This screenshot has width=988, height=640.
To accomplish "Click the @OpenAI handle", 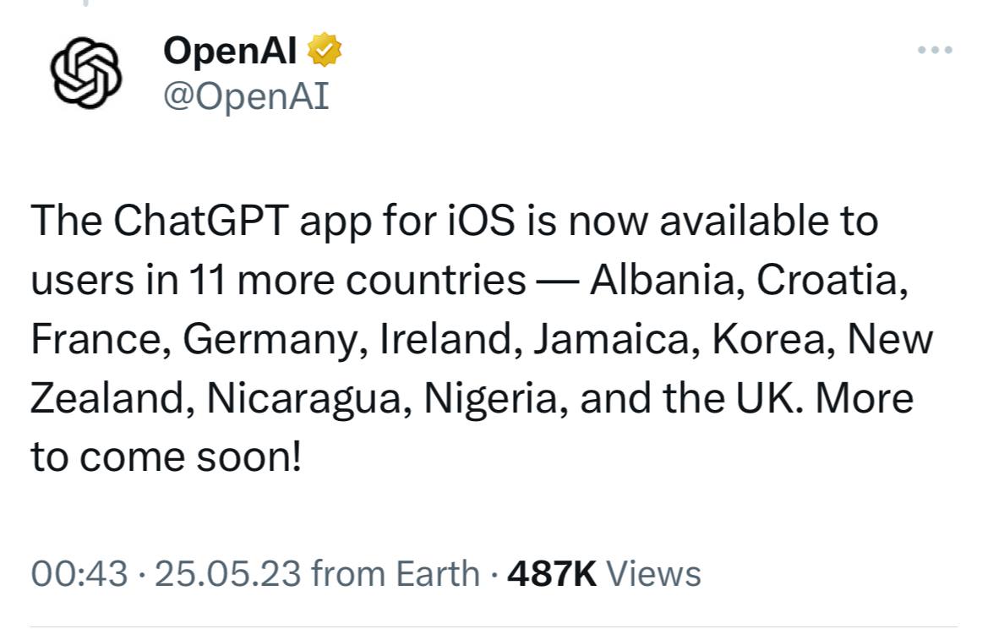I will pyautogui.click(x=246, y=97).
